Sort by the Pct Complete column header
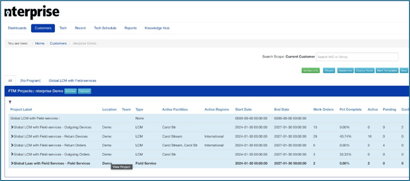Image resolution: width=410 pixels, height=181 pixels. tap(351, 110)
